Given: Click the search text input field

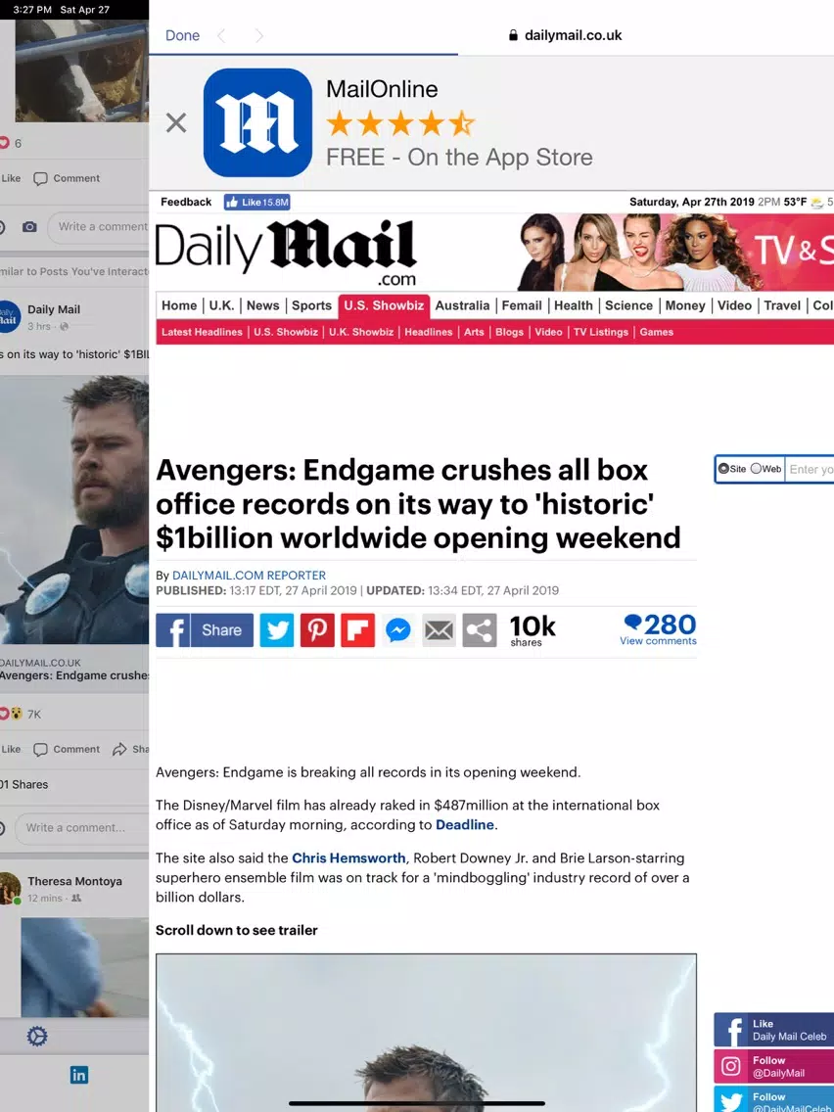Looking at the screenshot, I should coord(811,470).
